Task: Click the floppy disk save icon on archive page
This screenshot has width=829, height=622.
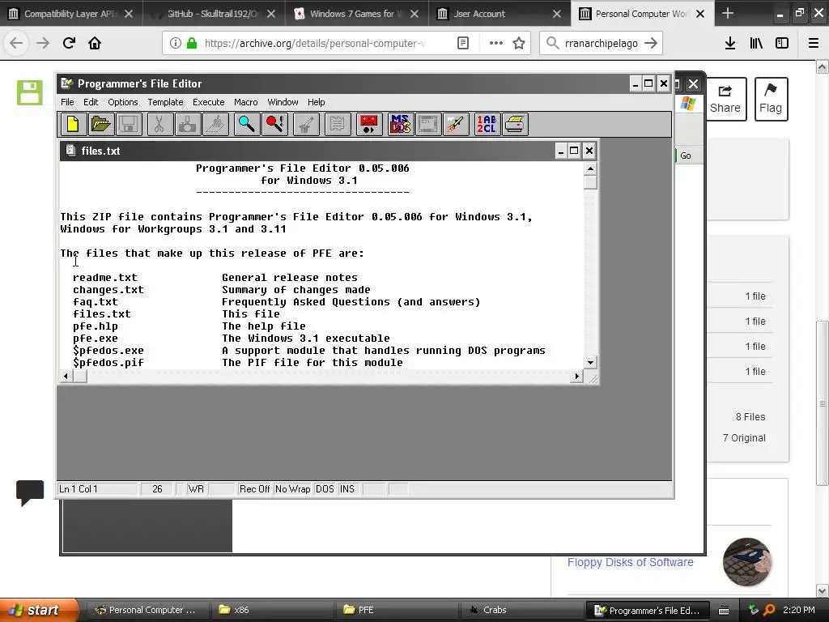Action: 30,92
